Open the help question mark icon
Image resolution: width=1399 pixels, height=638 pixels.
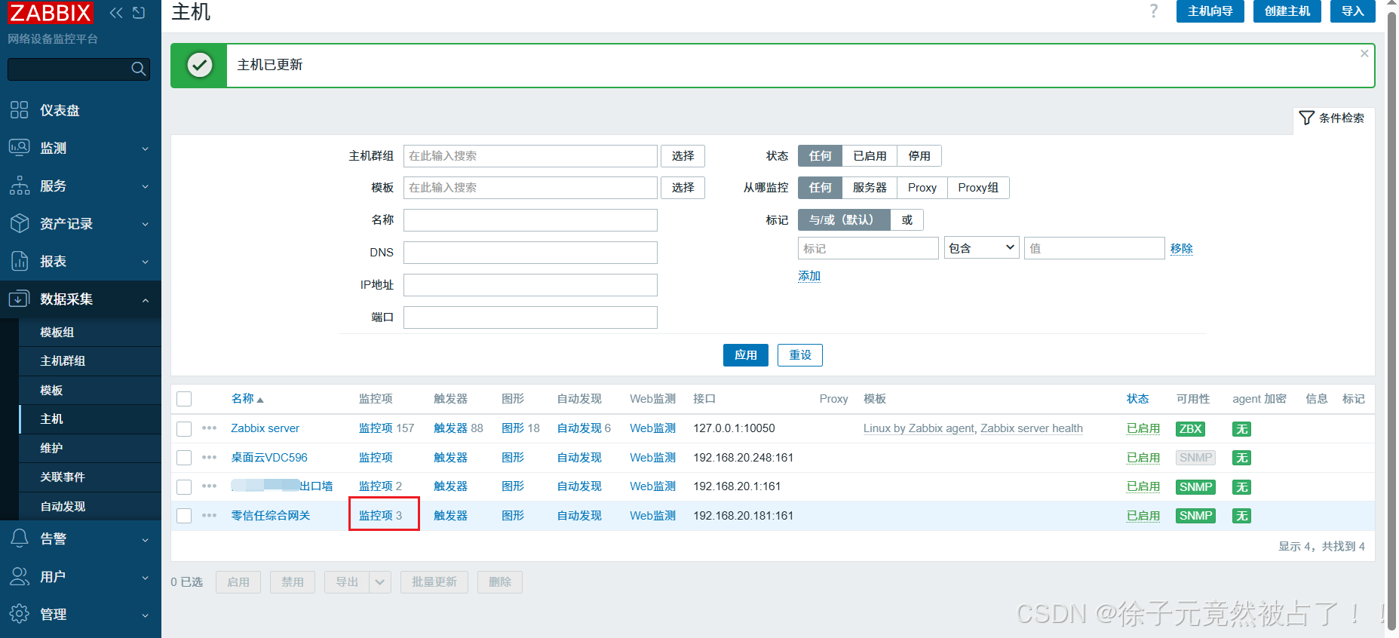point(1153,11)
